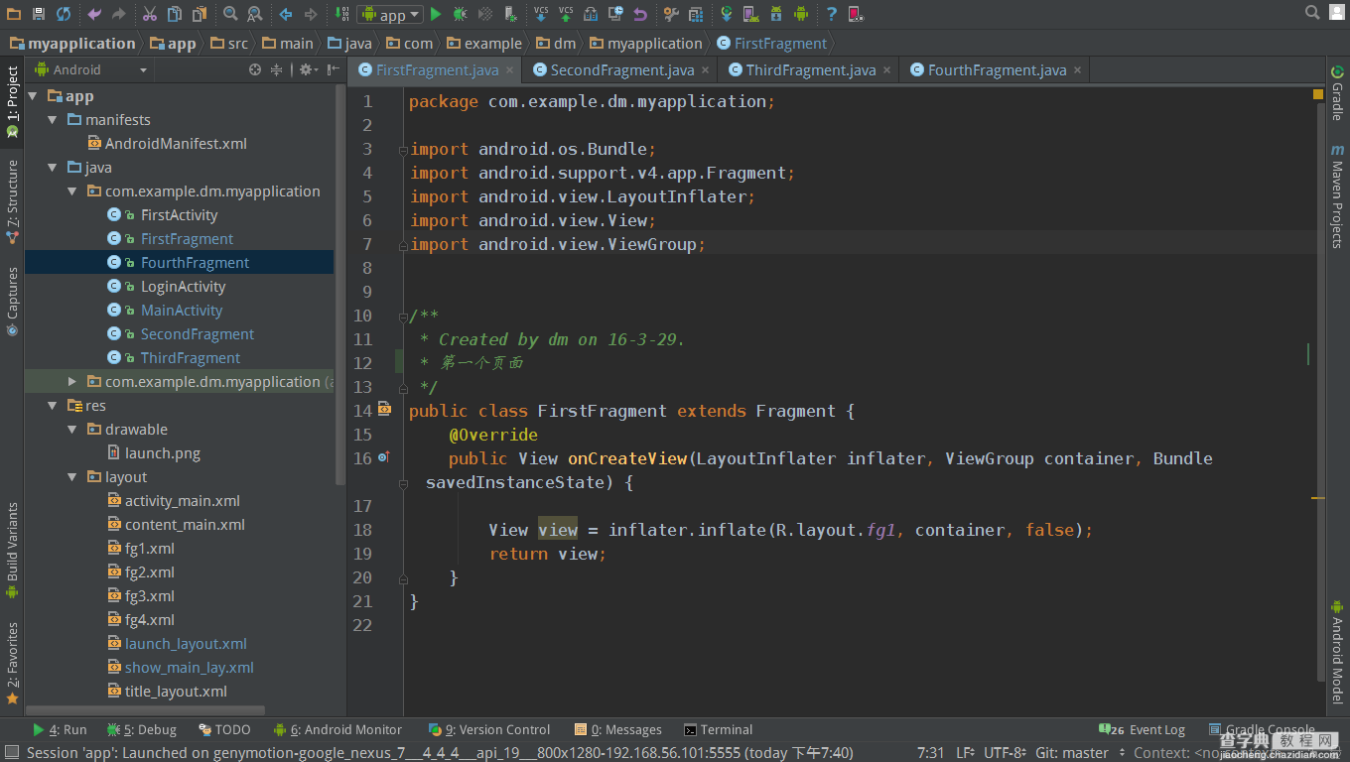Click UTF-8 encoding in status bar

click(x=1004, y=753)
